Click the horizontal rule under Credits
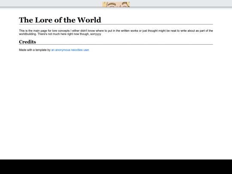The height and width of the screenshot is (174, 232). [116, 44]
